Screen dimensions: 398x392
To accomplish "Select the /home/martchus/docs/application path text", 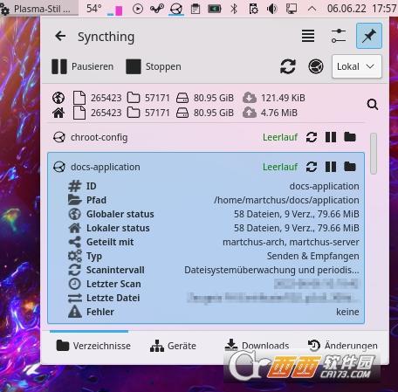I will [x=286, y=200].
